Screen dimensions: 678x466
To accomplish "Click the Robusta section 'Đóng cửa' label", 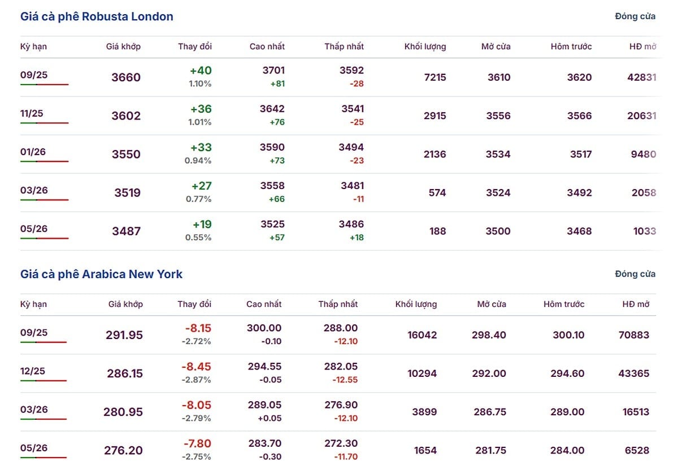I will click(635, 16).
